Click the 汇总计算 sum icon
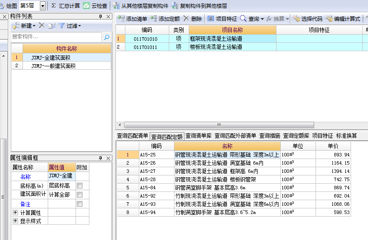Image resolution: width=368 pixels, height=240 pixels. [53, 5]
